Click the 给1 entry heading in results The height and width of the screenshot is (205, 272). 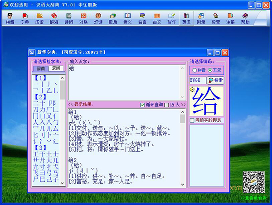pos(73,112)
